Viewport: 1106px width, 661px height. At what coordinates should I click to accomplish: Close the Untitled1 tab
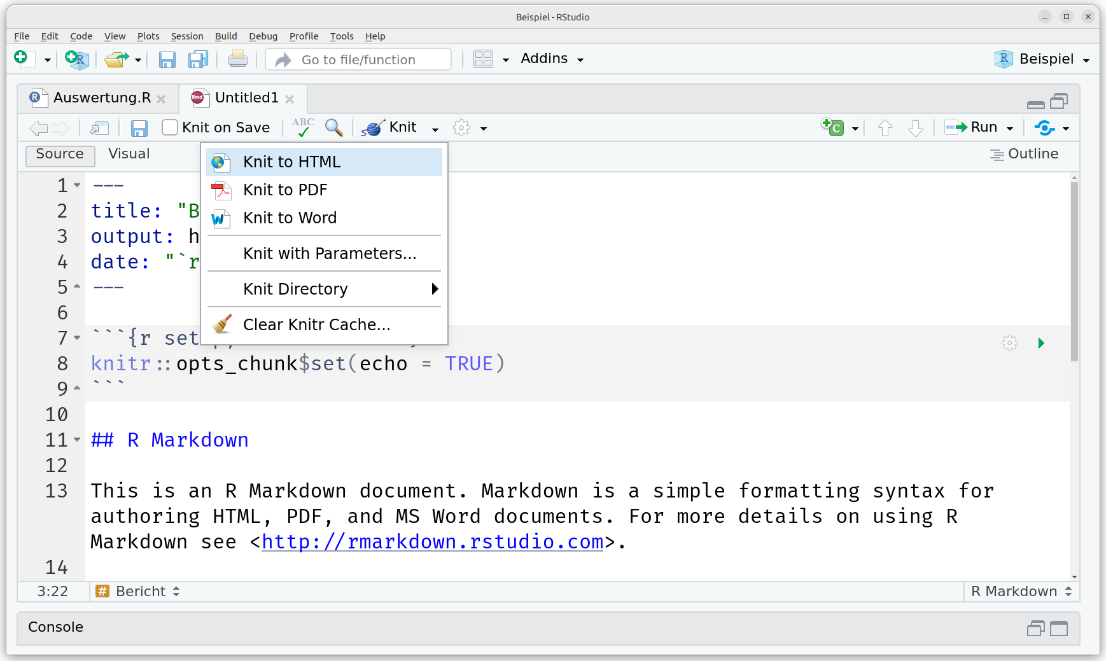tap(290, 99)
